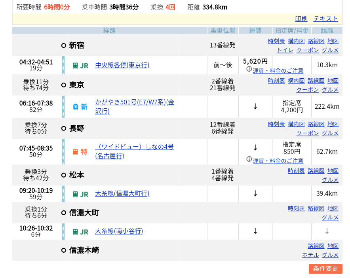Click グルメ link for 信濃木崎
The height and width of the screenshot is (278, 350).
[330, 255]
